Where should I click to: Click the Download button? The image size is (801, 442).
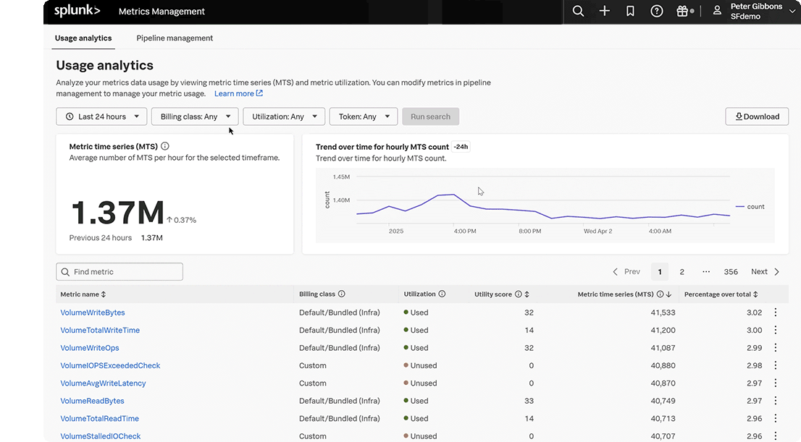click(757, 116)
